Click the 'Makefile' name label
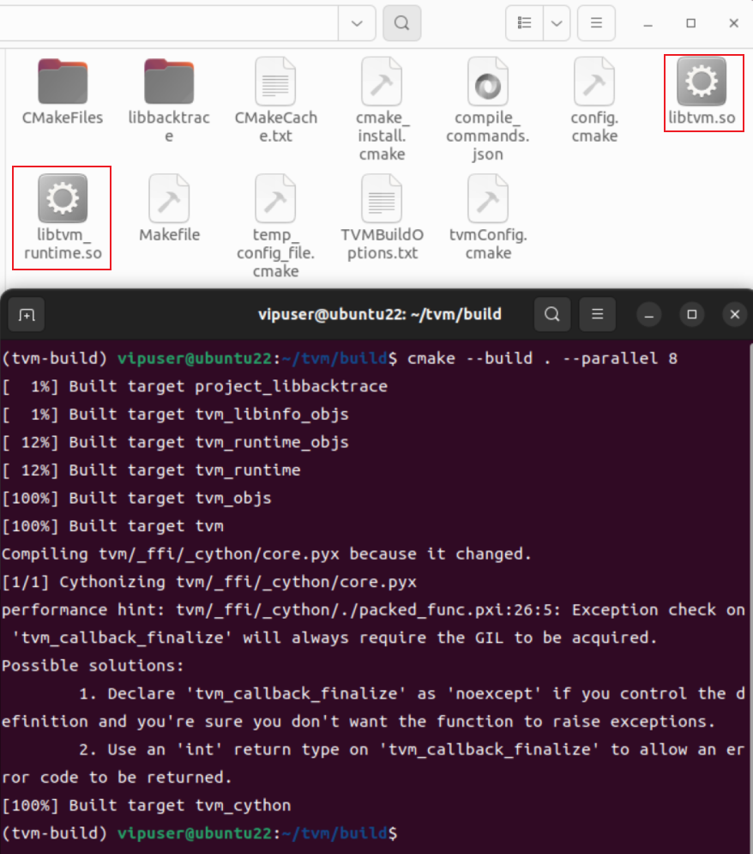Screen dimensions: 753x854 169,234
